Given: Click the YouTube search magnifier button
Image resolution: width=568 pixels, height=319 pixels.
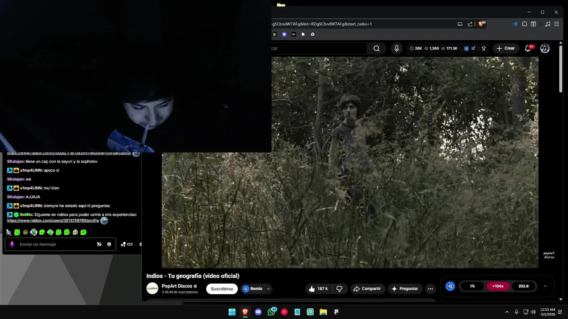Looking at the screenshot, I should [x=376, y=48].
